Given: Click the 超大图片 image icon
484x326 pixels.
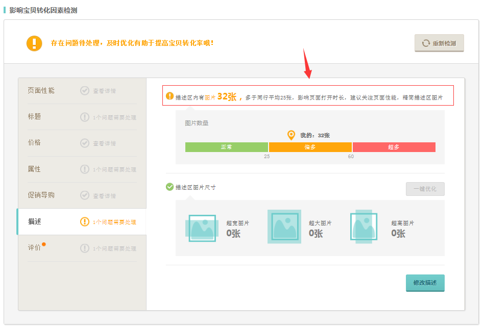Looking at the screenshot, I should coord(284,227).
